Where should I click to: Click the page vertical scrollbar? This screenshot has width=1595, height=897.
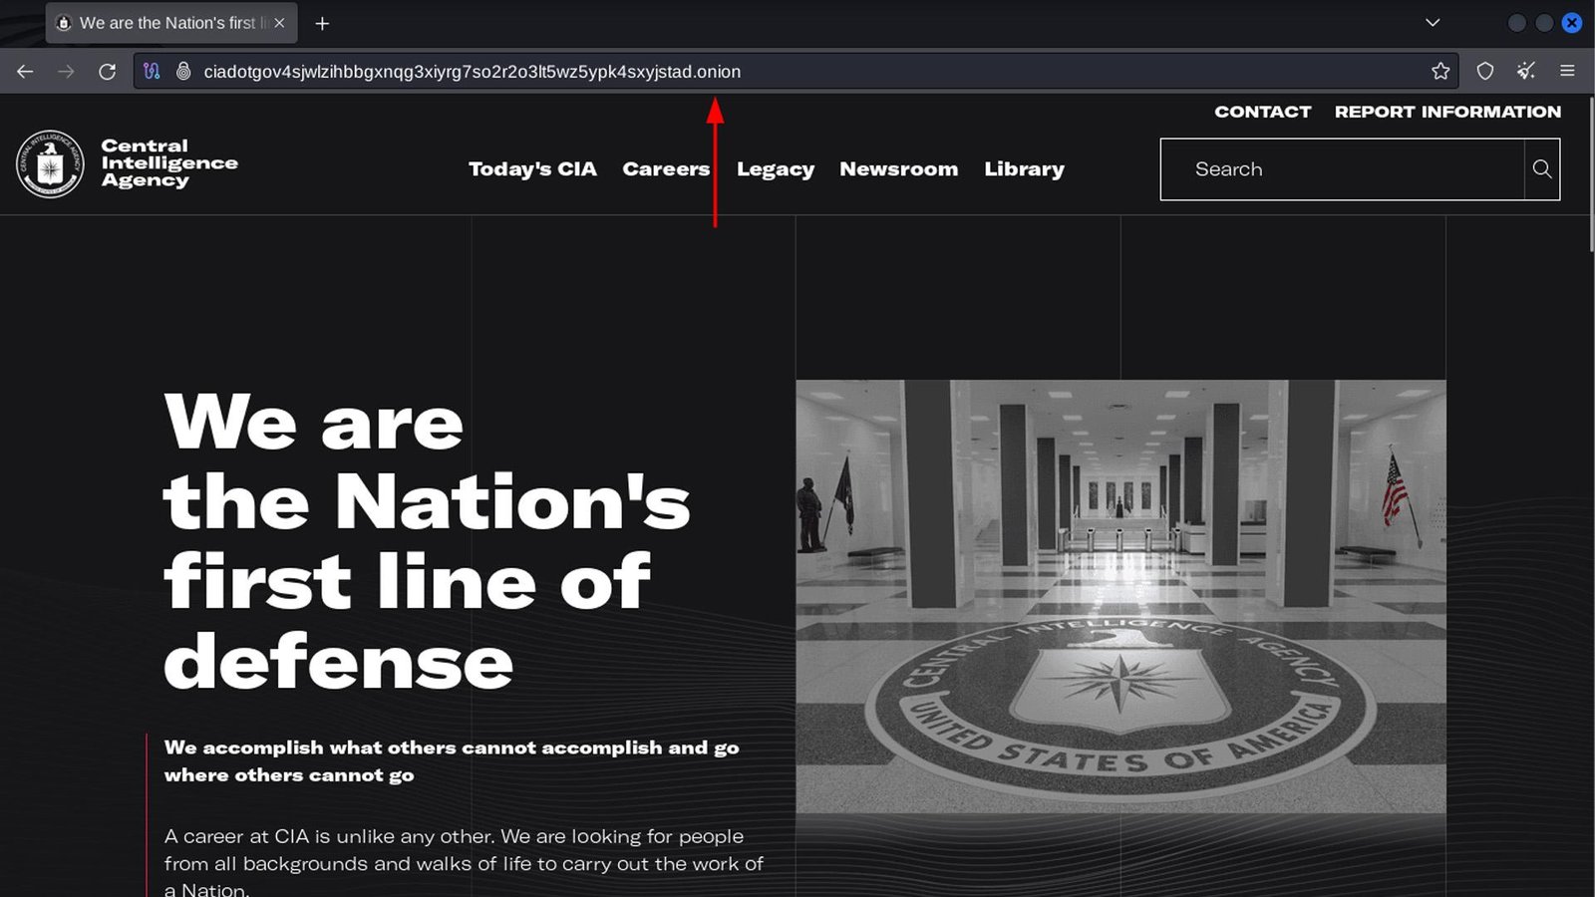click(x=1591, y=174)
